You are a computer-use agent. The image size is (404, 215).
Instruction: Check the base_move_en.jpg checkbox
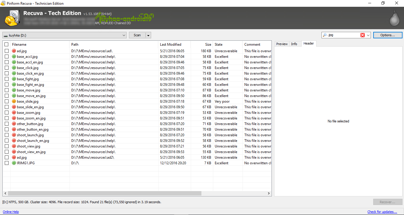point(7,96)
